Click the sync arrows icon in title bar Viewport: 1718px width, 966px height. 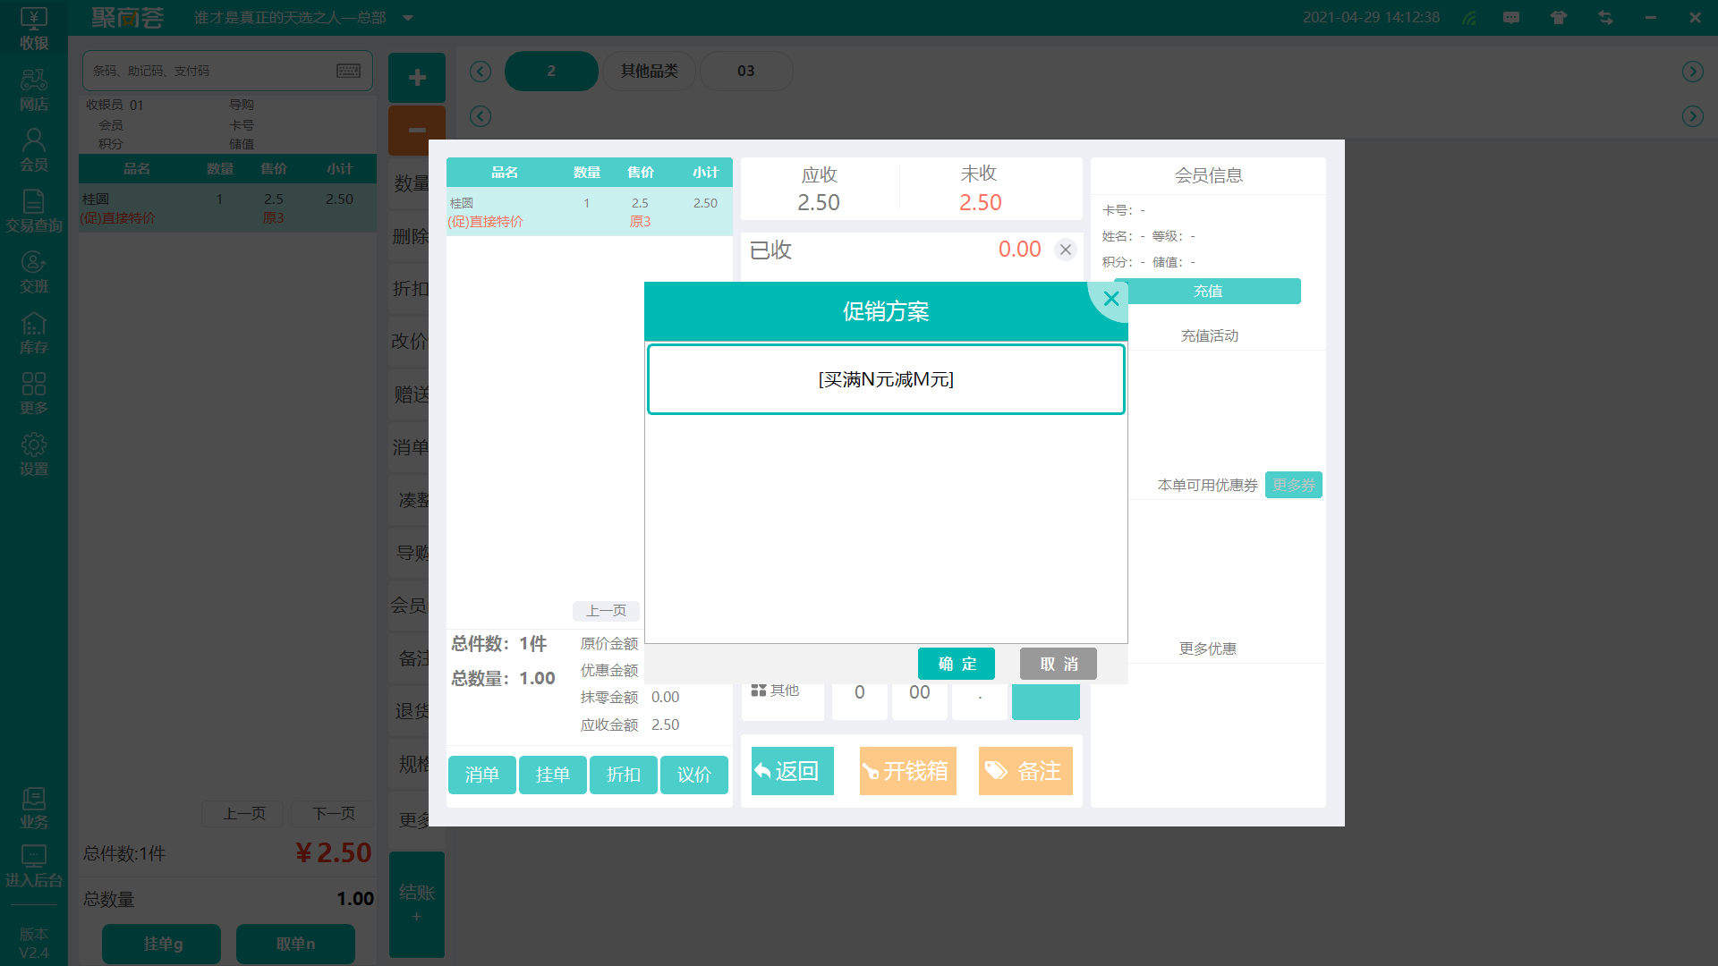tap(1605, 18)
